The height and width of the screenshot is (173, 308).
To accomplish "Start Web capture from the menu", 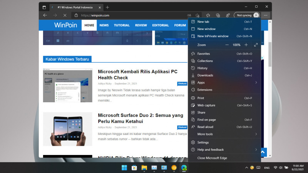I will point(224,105).
